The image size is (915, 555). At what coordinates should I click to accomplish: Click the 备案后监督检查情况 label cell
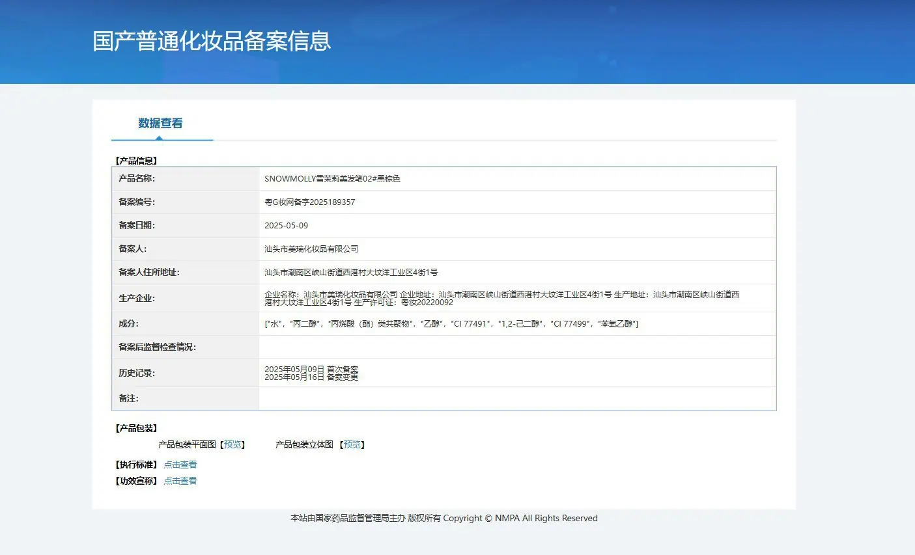click(186, 347)
